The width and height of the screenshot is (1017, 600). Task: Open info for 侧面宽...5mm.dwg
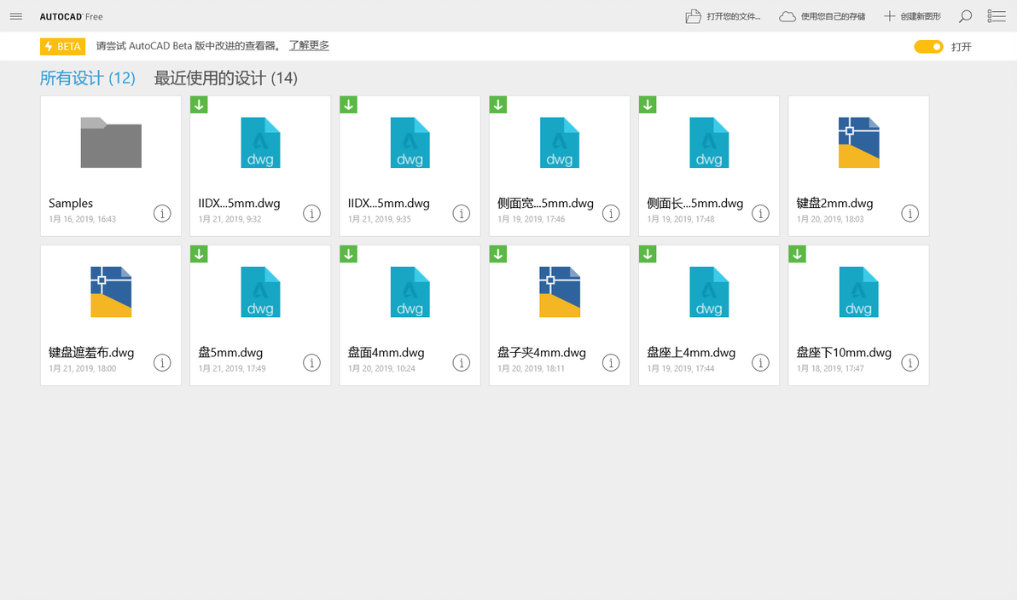(611, 213)
